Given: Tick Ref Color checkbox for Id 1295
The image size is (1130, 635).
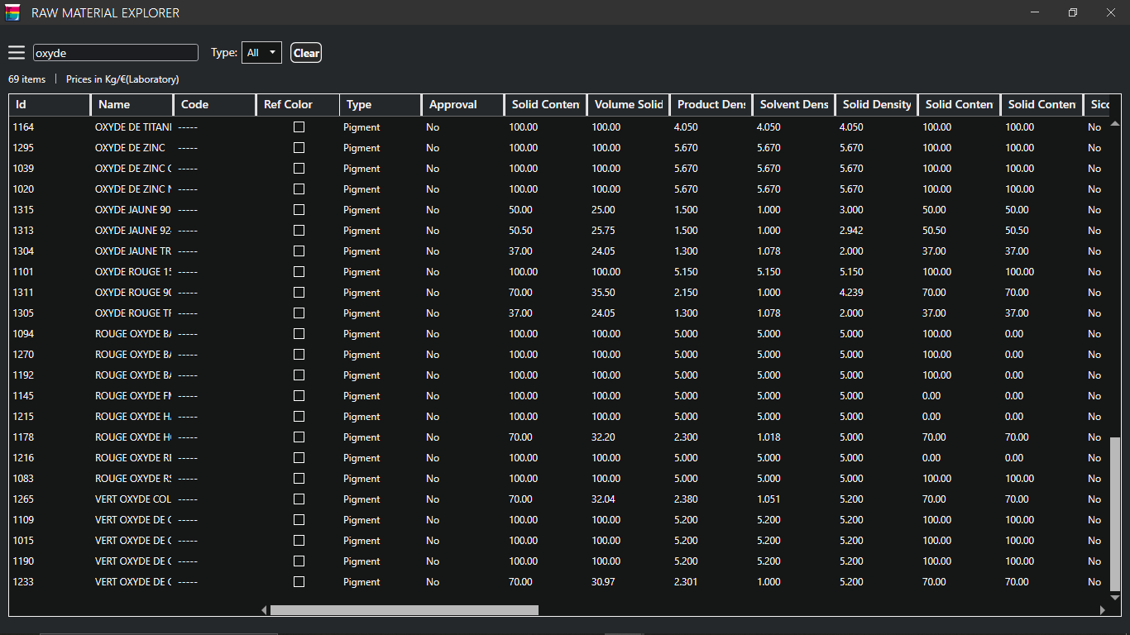Looking at the screenshot, I should pos(299,148).
